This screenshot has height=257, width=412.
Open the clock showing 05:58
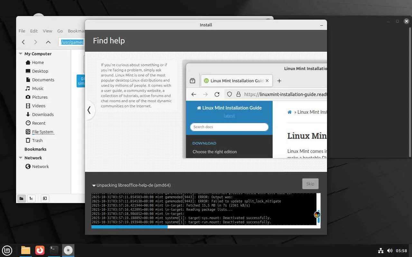tap(401, 251)
